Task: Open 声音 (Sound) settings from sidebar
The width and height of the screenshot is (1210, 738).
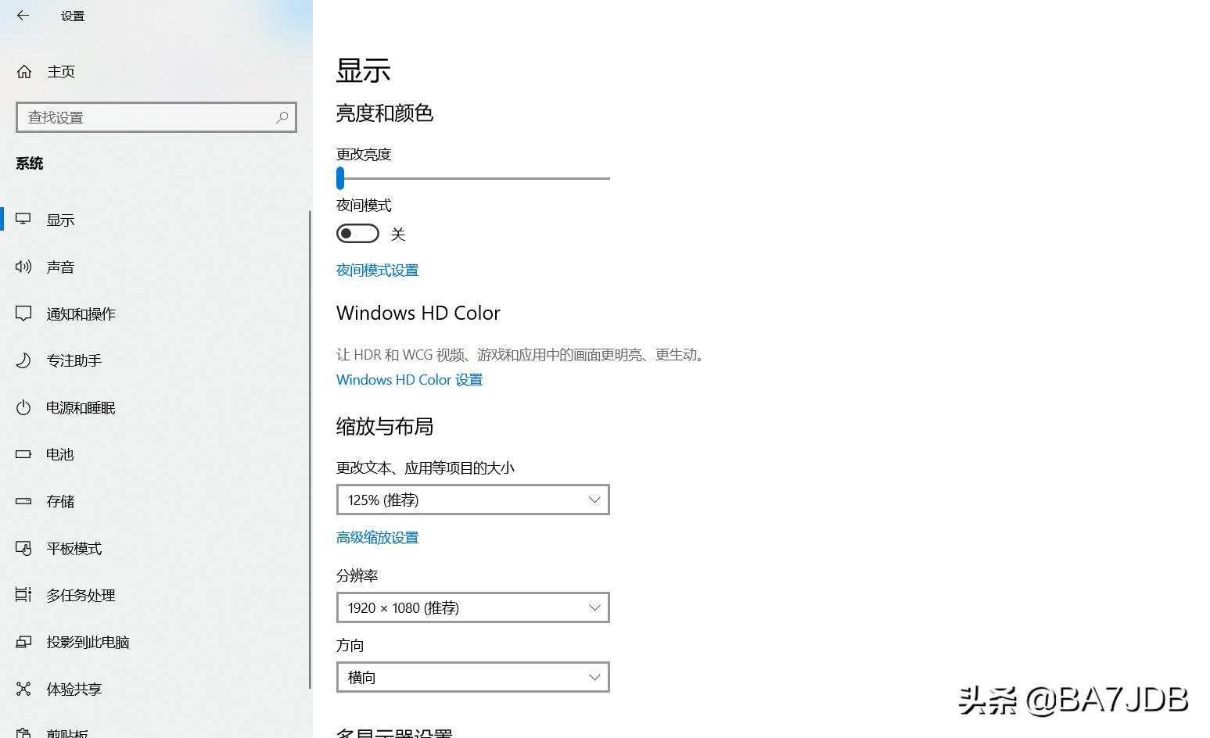Action: click(x=60, y=267)
